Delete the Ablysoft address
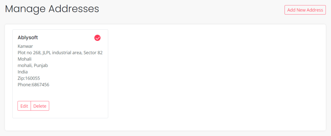 pyautogui.click(x=40, y=106)
